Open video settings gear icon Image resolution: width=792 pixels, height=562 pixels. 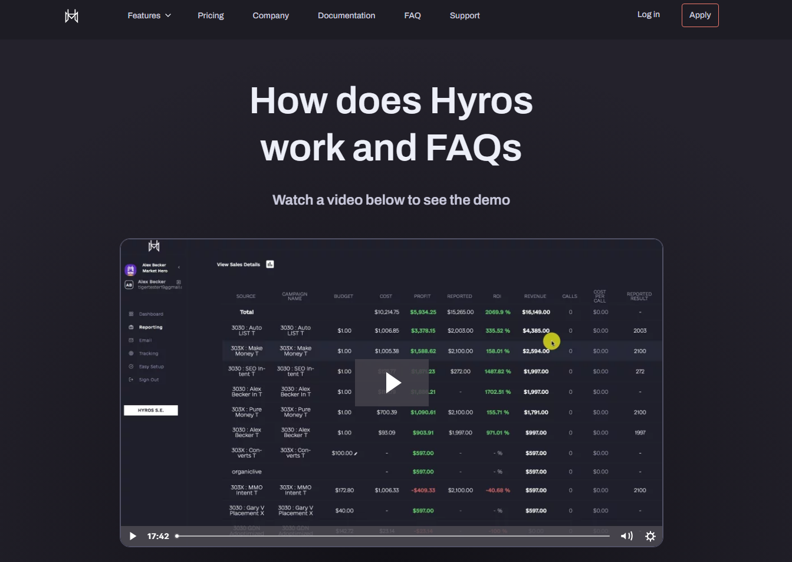pos(650,536)
